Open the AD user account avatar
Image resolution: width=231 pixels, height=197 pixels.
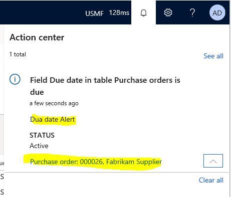(x=217, y=12)
